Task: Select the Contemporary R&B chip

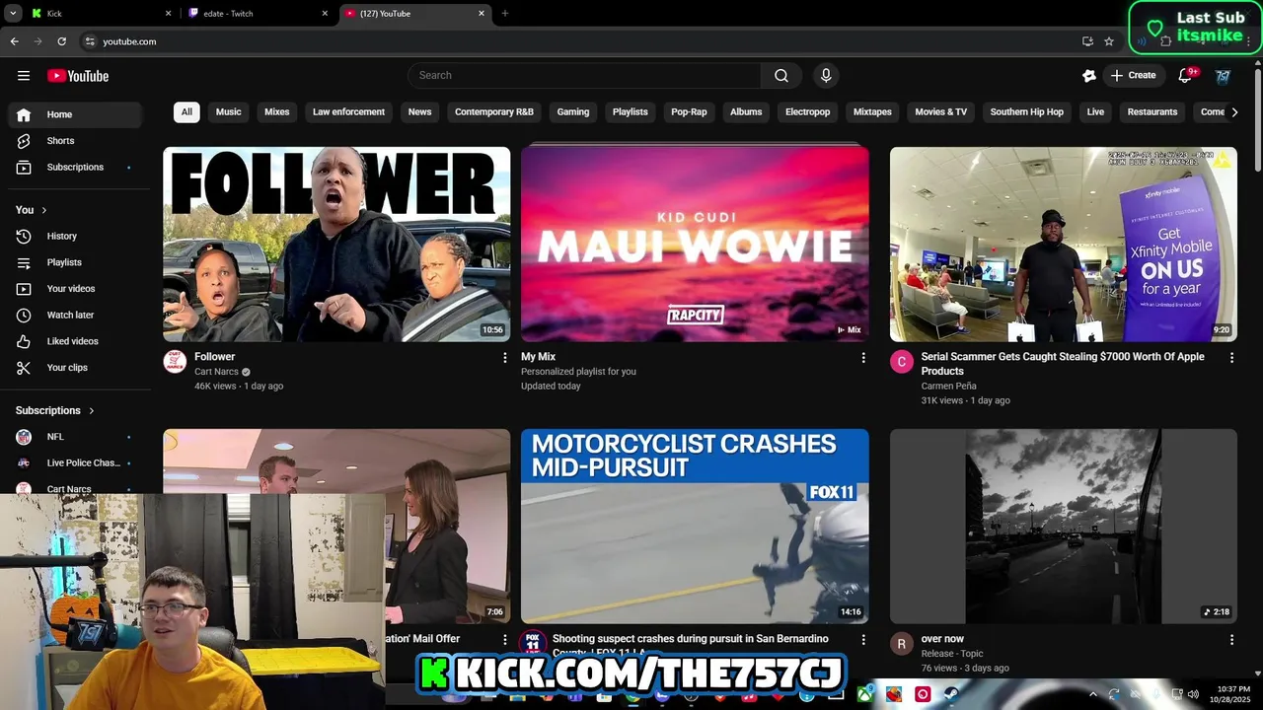Action: [x=494, y=112]
